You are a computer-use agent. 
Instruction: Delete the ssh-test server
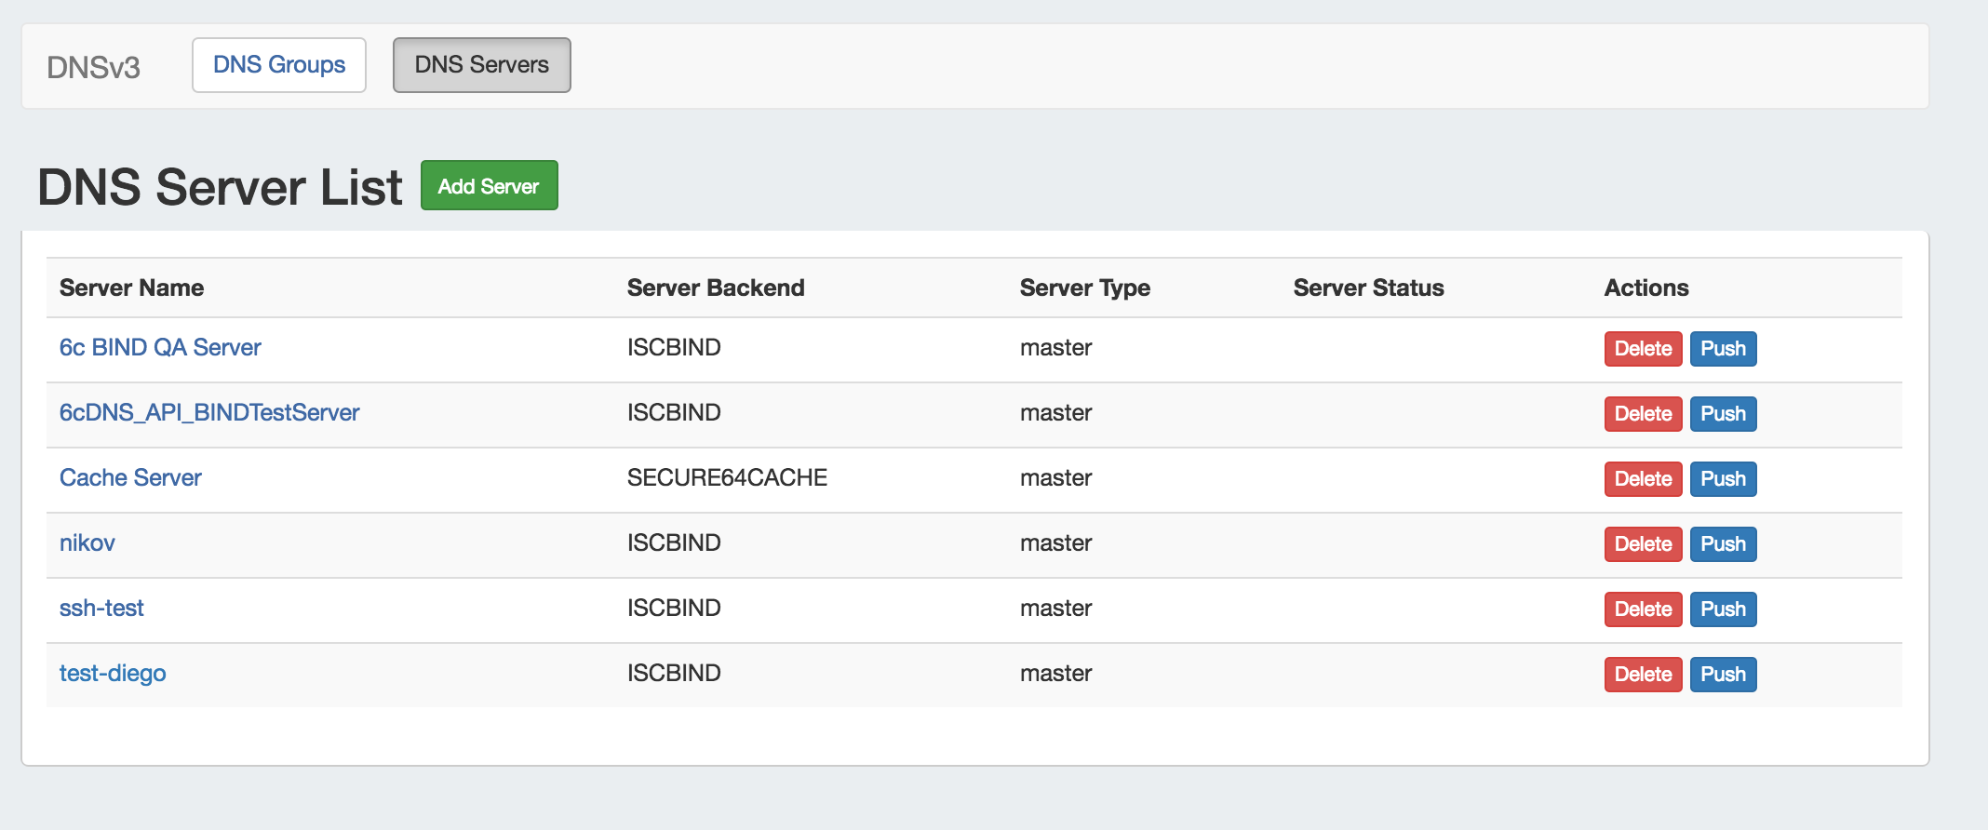(1643, 609)
